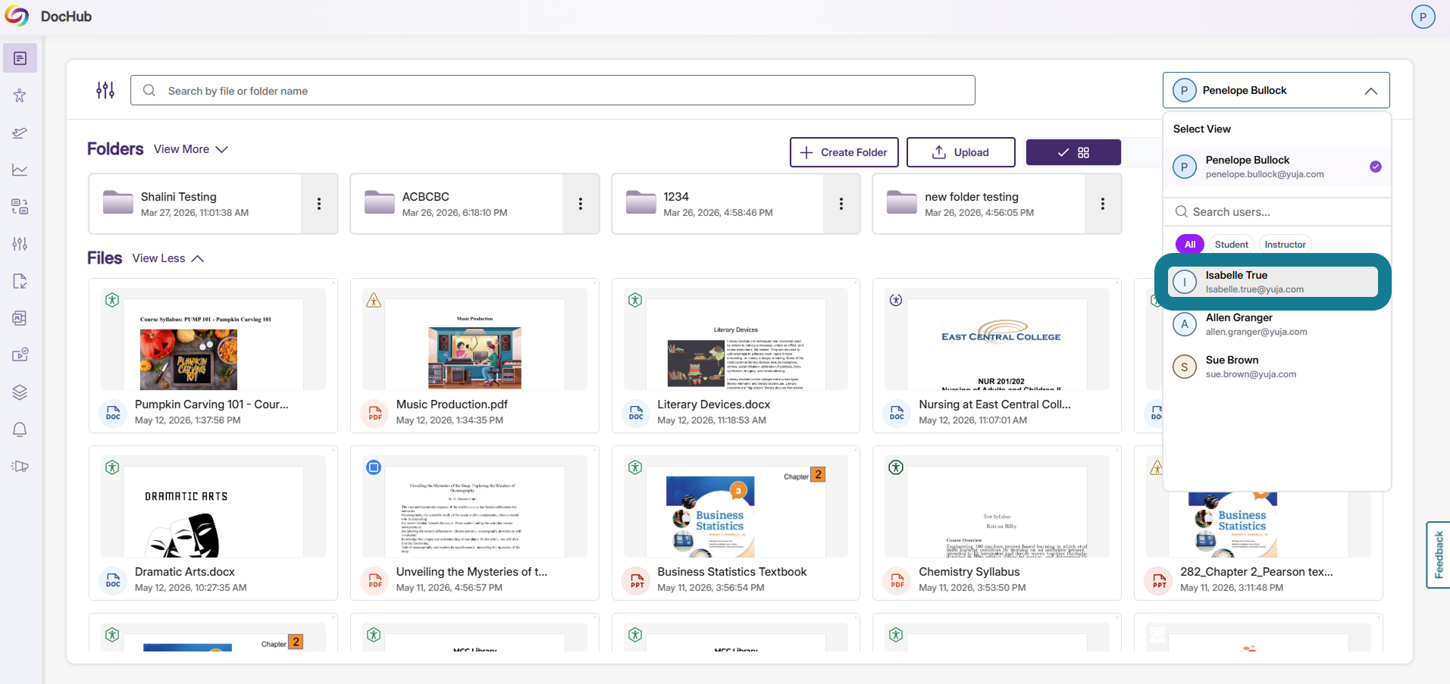This screenshot has height=684, width=1450.
Task: Open the star favorites icon in sidebar
Action: coord(20,95)
